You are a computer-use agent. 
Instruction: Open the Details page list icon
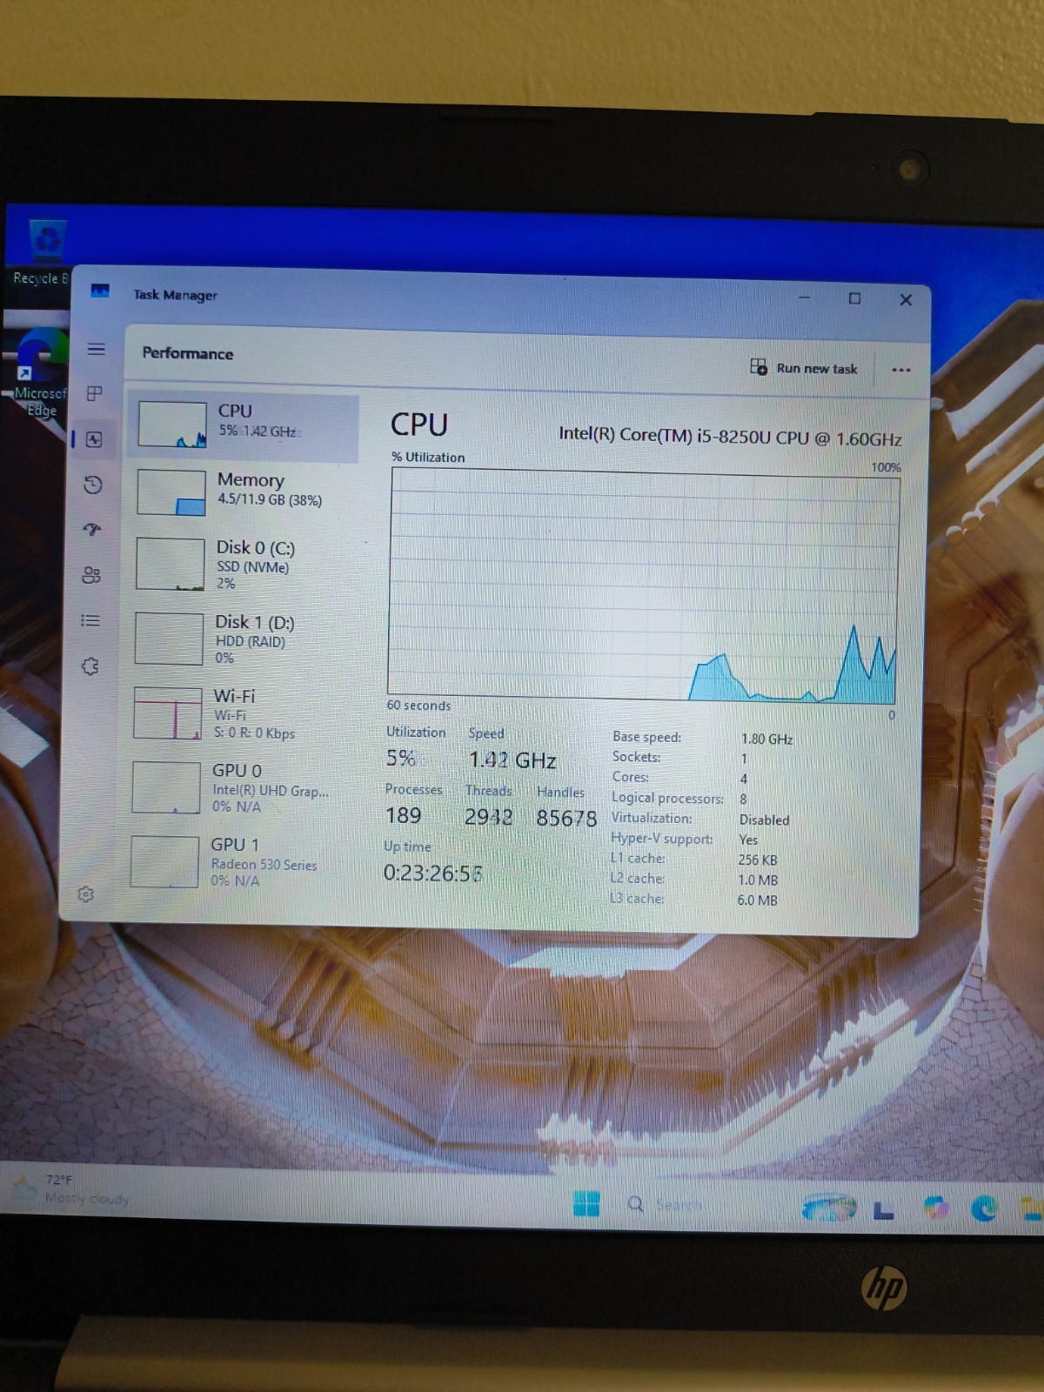(90, 620)
